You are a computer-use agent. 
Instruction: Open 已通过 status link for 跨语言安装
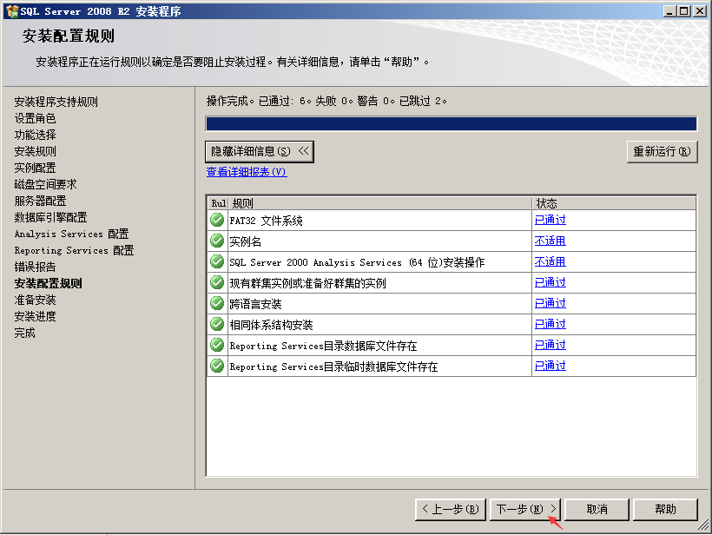550,303
